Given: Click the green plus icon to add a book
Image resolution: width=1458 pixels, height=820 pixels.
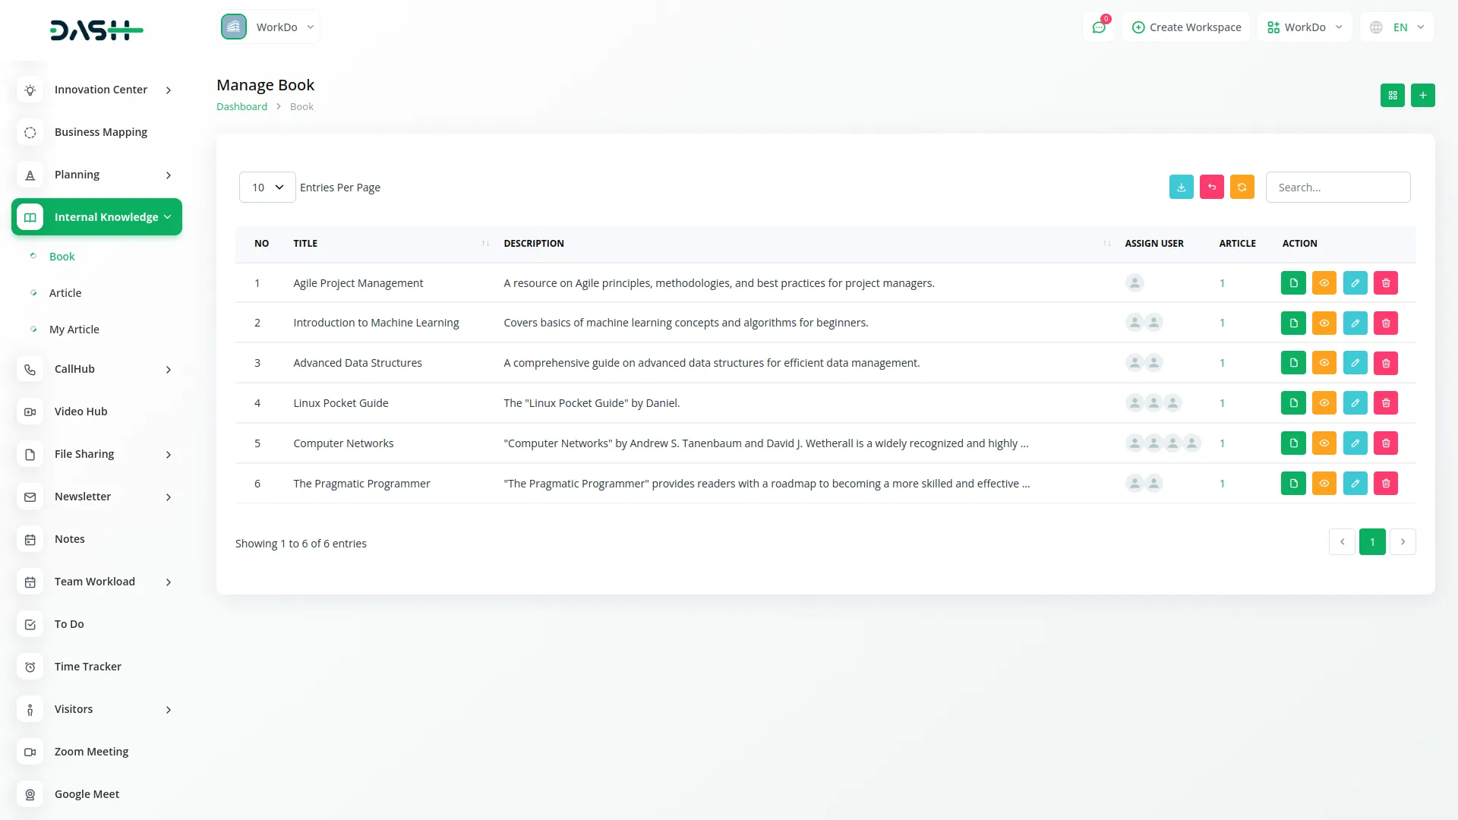Looking at the screenshot, I should (x=1423, y=95).
